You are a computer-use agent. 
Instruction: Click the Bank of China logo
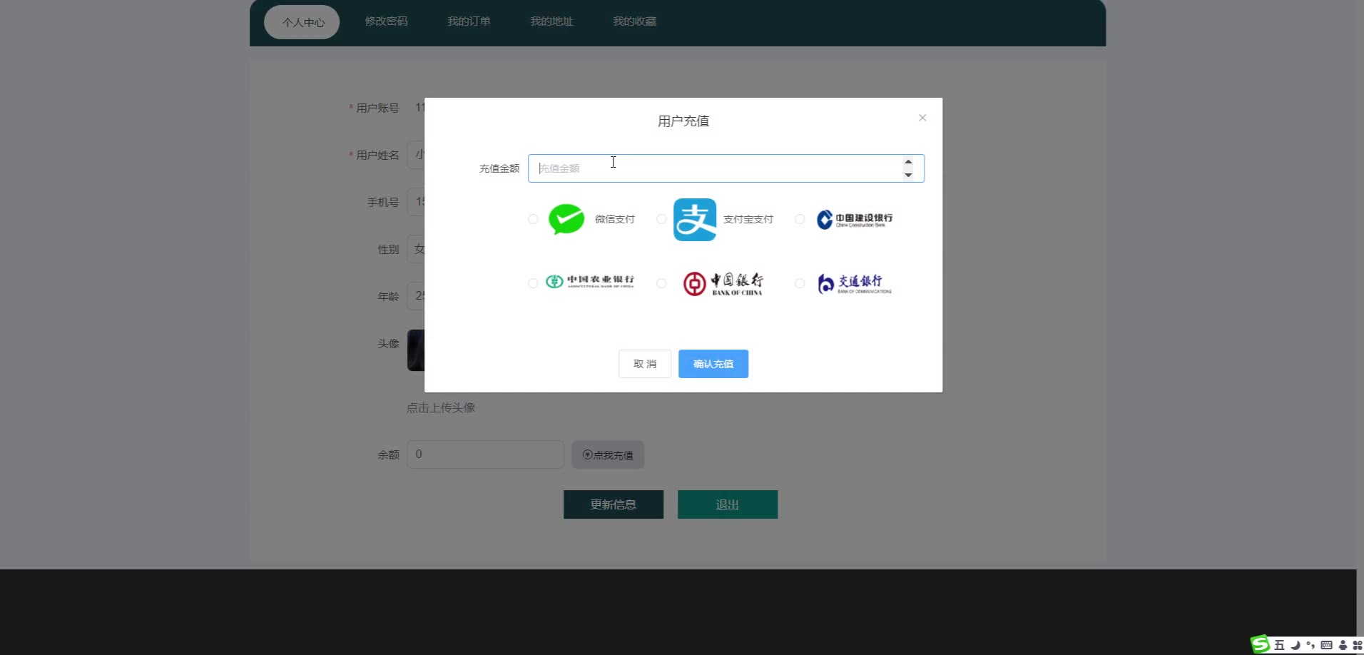(x=723, y=283)
